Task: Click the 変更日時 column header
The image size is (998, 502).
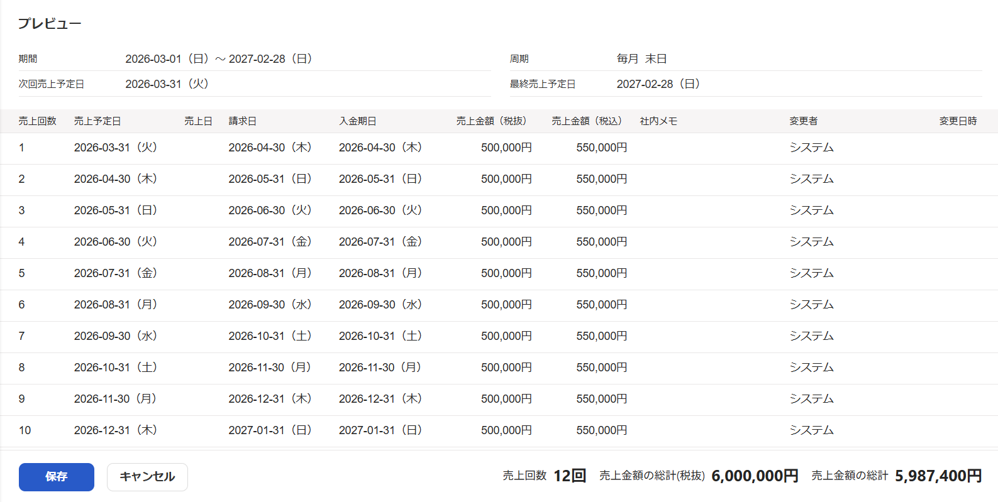Action: tap(958, 121)
